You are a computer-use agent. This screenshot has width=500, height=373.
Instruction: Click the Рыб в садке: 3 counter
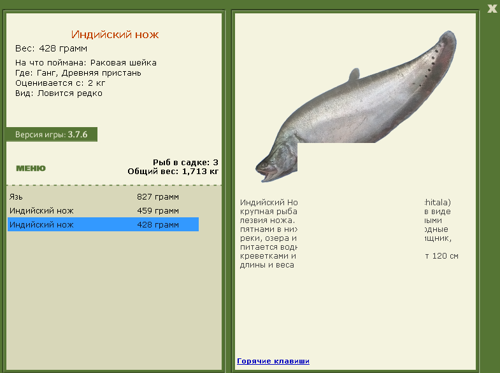click(185, 163)
